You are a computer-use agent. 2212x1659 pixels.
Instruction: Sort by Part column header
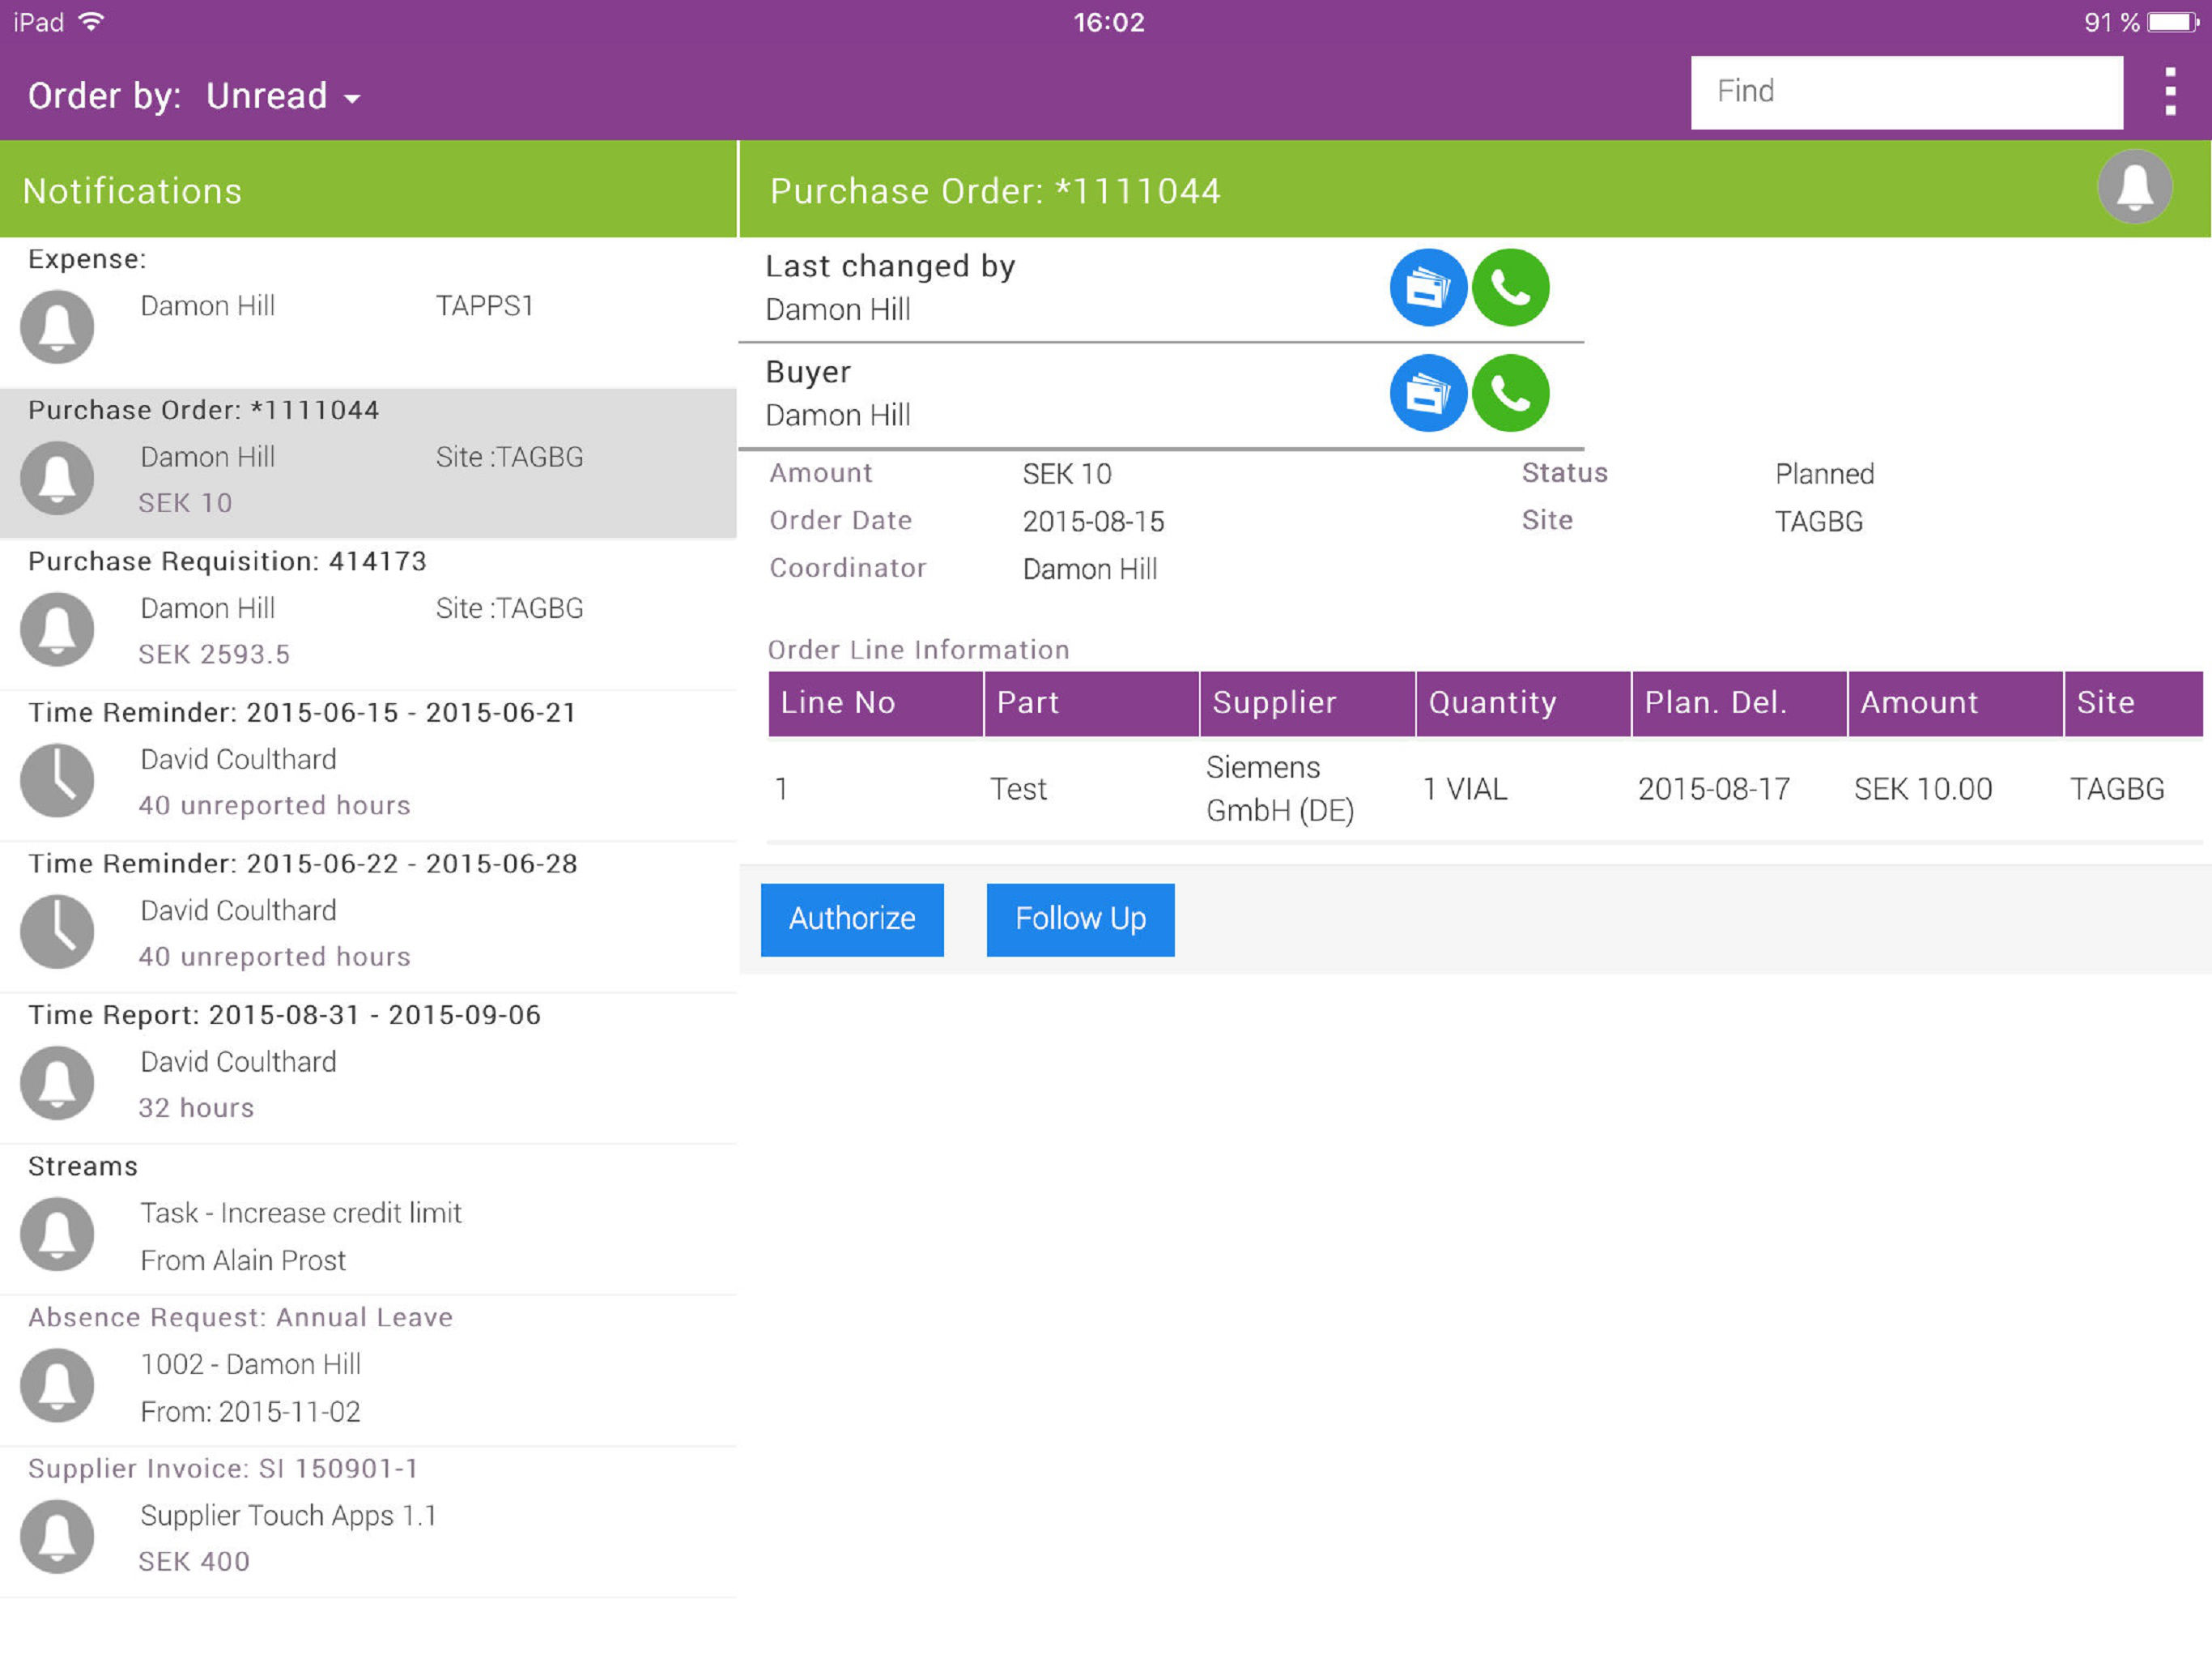(1091, 703)
